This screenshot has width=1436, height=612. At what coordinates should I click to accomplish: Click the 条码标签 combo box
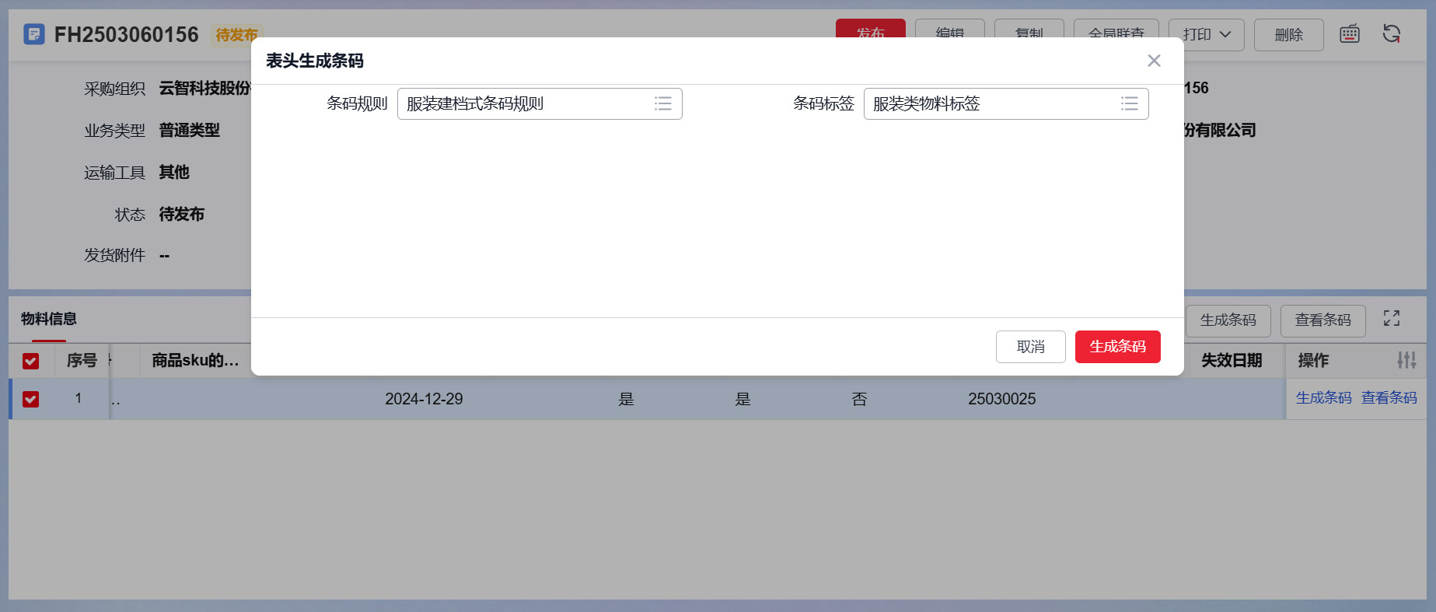[991, 104]
